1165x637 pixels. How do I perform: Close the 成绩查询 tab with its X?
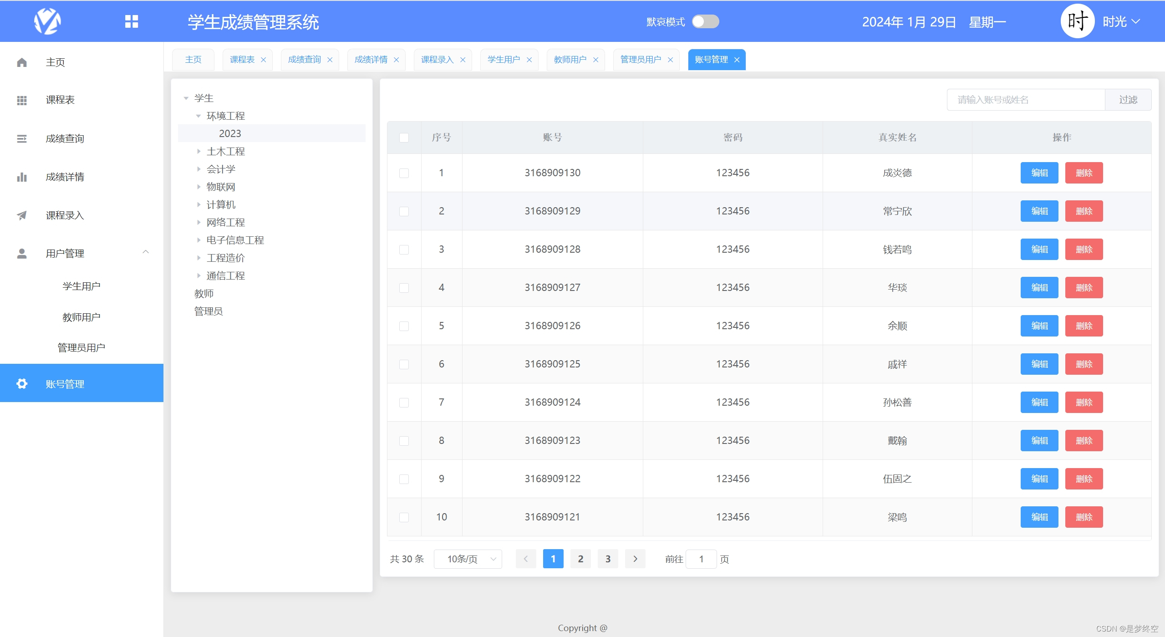330,60
